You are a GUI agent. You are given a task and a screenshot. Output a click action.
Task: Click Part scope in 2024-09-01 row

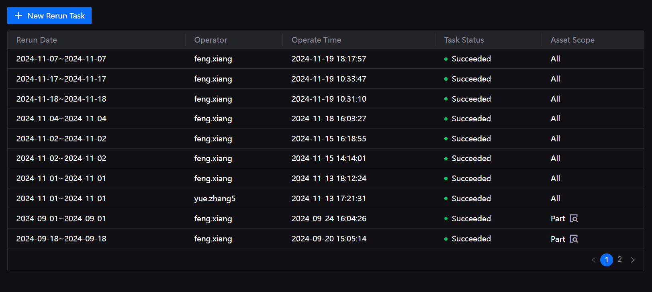[558, 218]
